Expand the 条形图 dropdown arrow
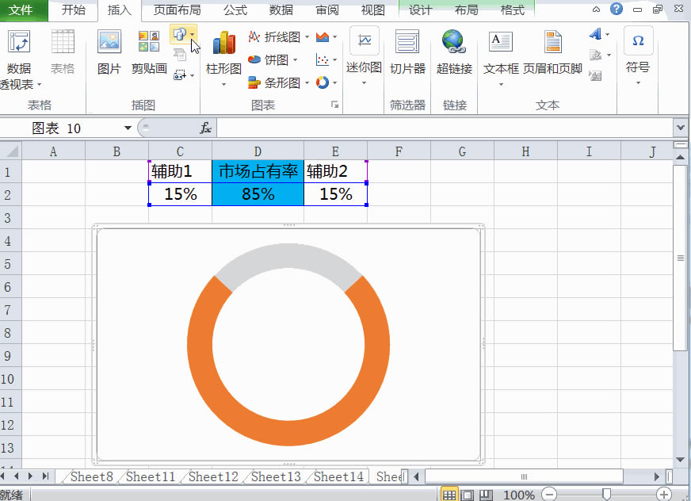 [x=307, y=83]
